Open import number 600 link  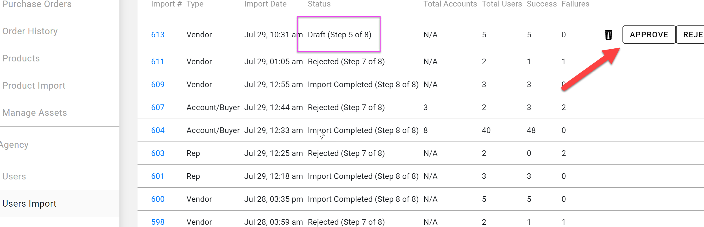tap(158, 199)
